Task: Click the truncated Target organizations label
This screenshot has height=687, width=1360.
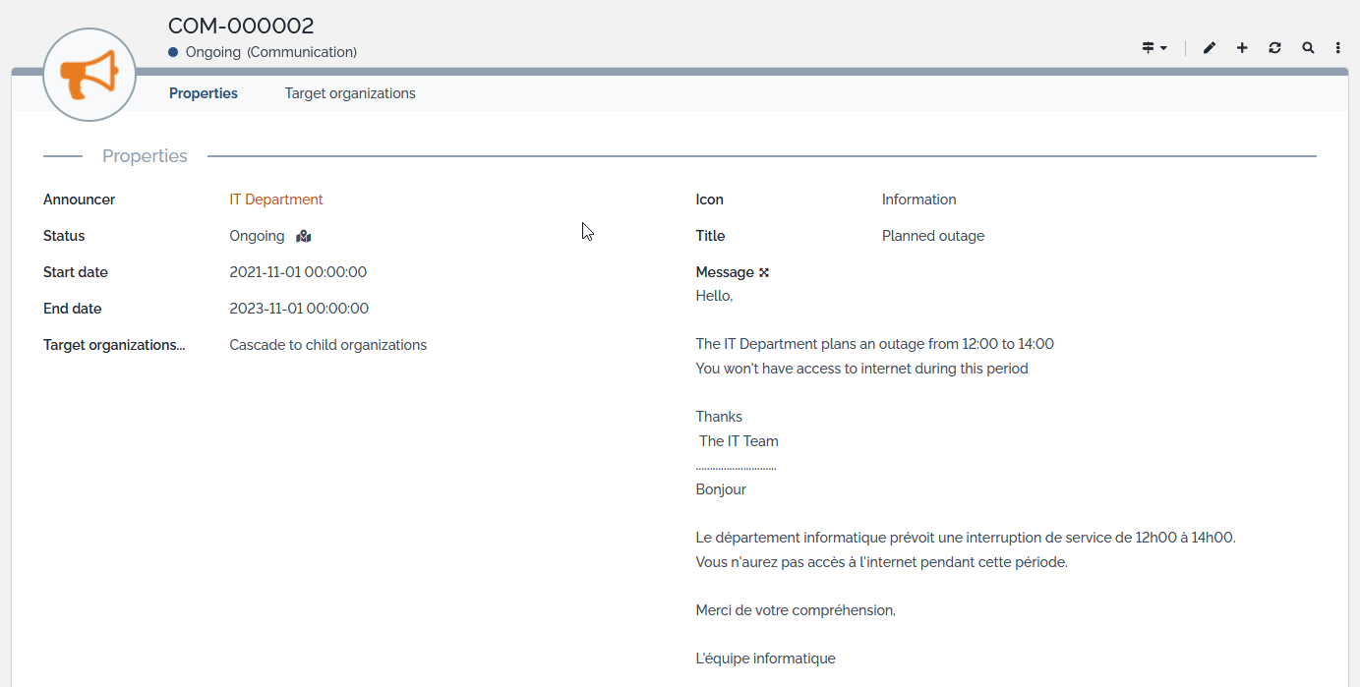Action: pyautogui.click(x=114, y=345)
